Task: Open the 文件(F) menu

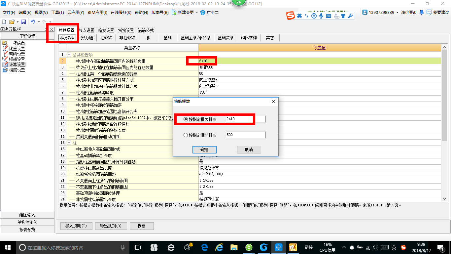Action: [9, 13]
